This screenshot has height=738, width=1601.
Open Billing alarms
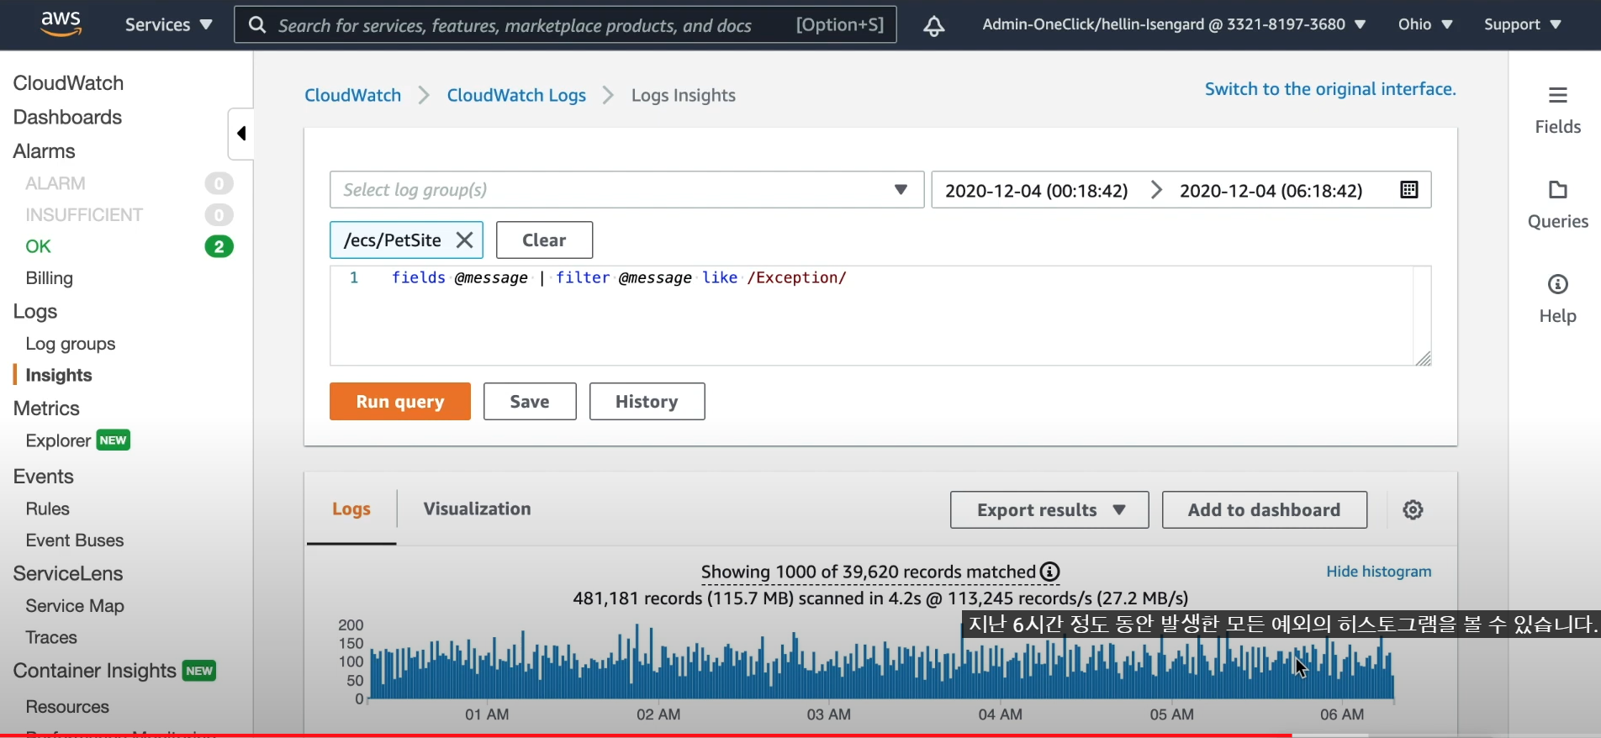49,278
